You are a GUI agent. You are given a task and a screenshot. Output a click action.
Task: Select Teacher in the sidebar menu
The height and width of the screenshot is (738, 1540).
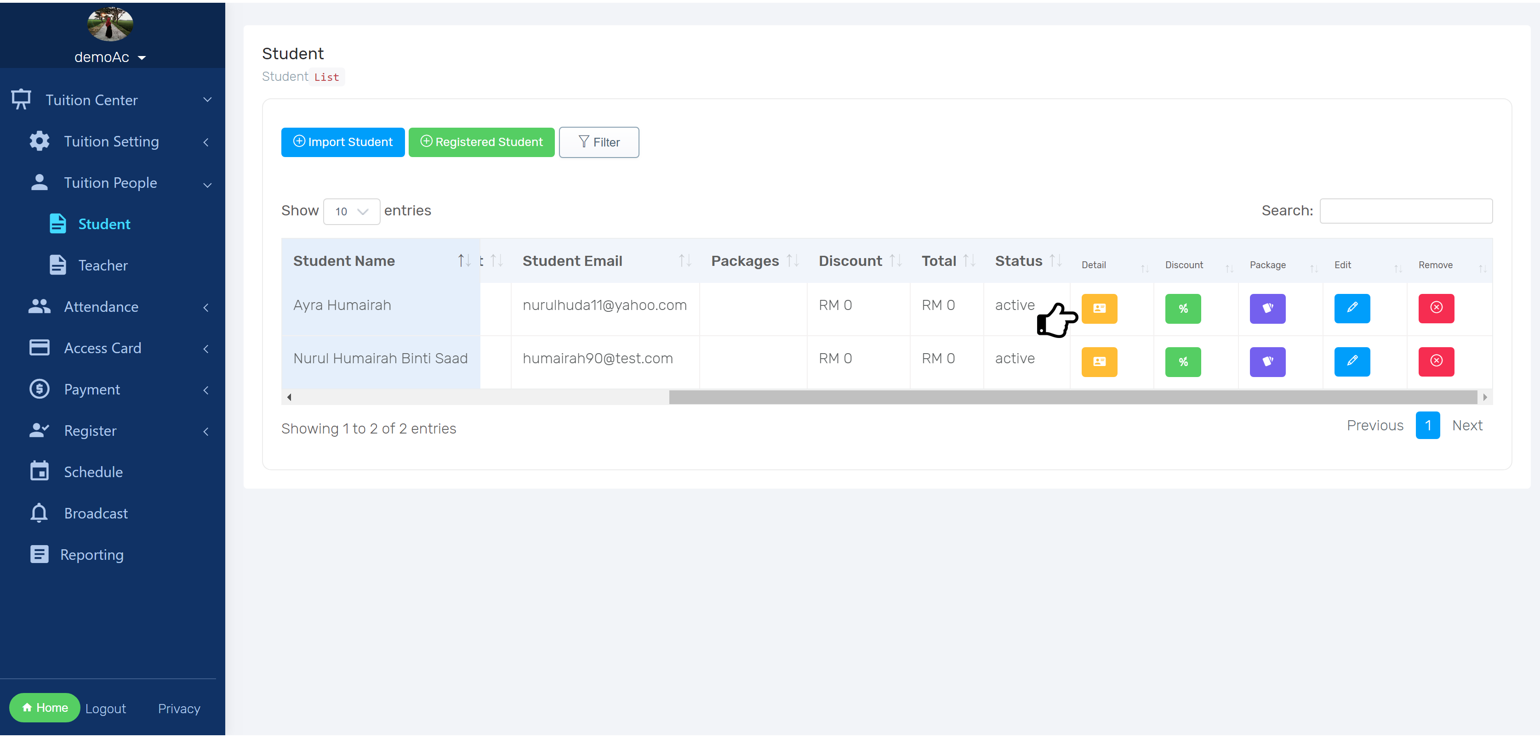point(103,265)
